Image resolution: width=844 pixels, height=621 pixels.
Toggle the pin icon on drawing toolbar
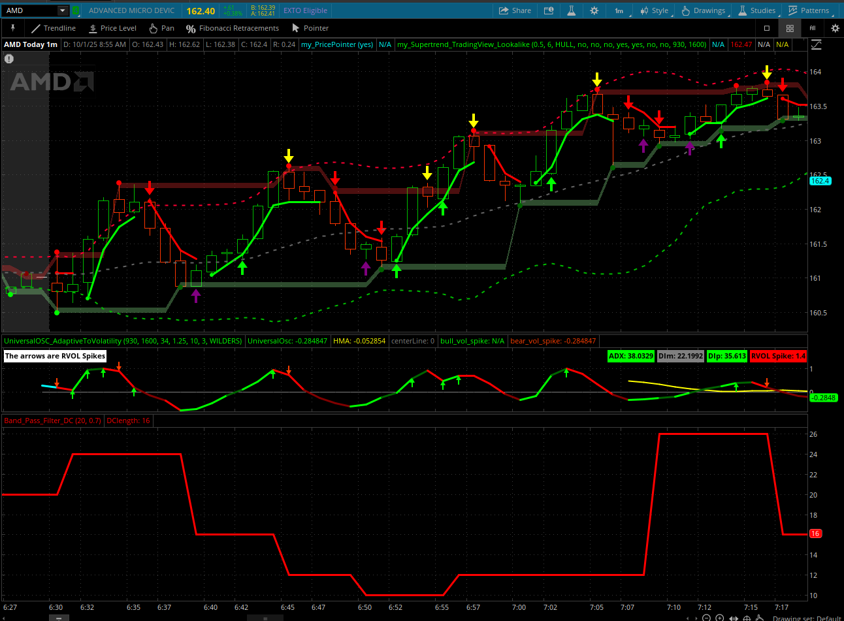click(12, 28)
